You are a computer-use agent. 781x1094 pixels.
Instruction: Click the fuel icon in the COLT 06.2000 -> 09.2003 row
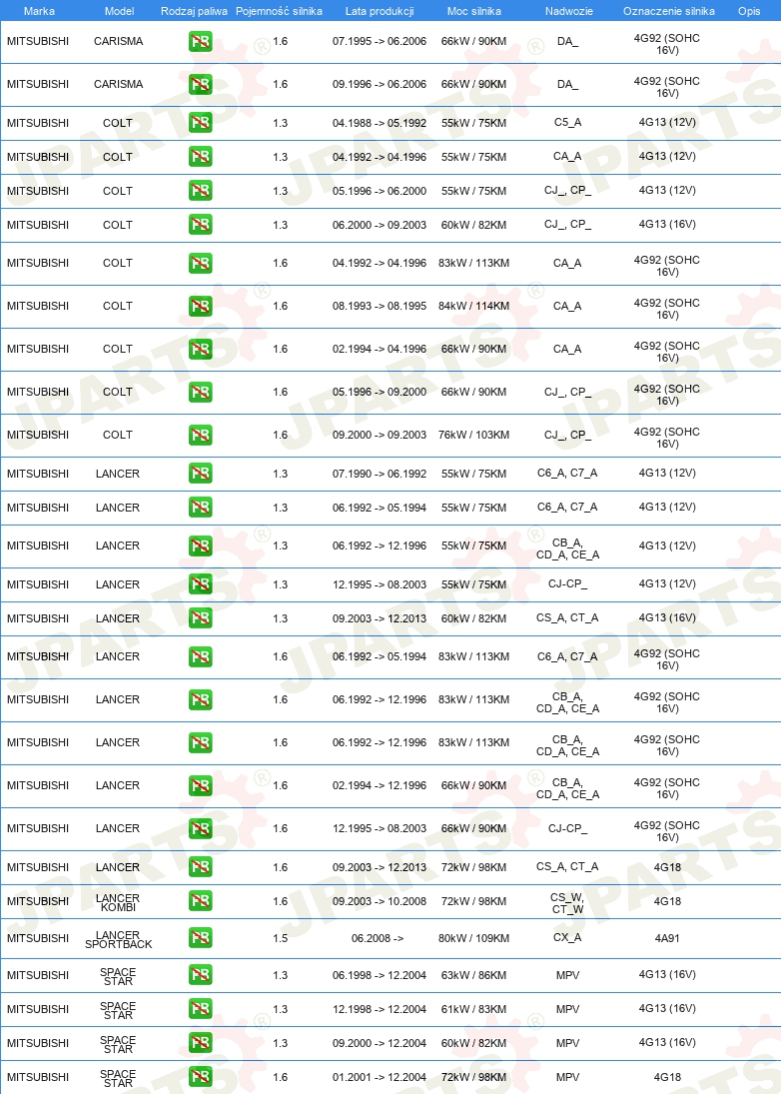tap(200, 225)
